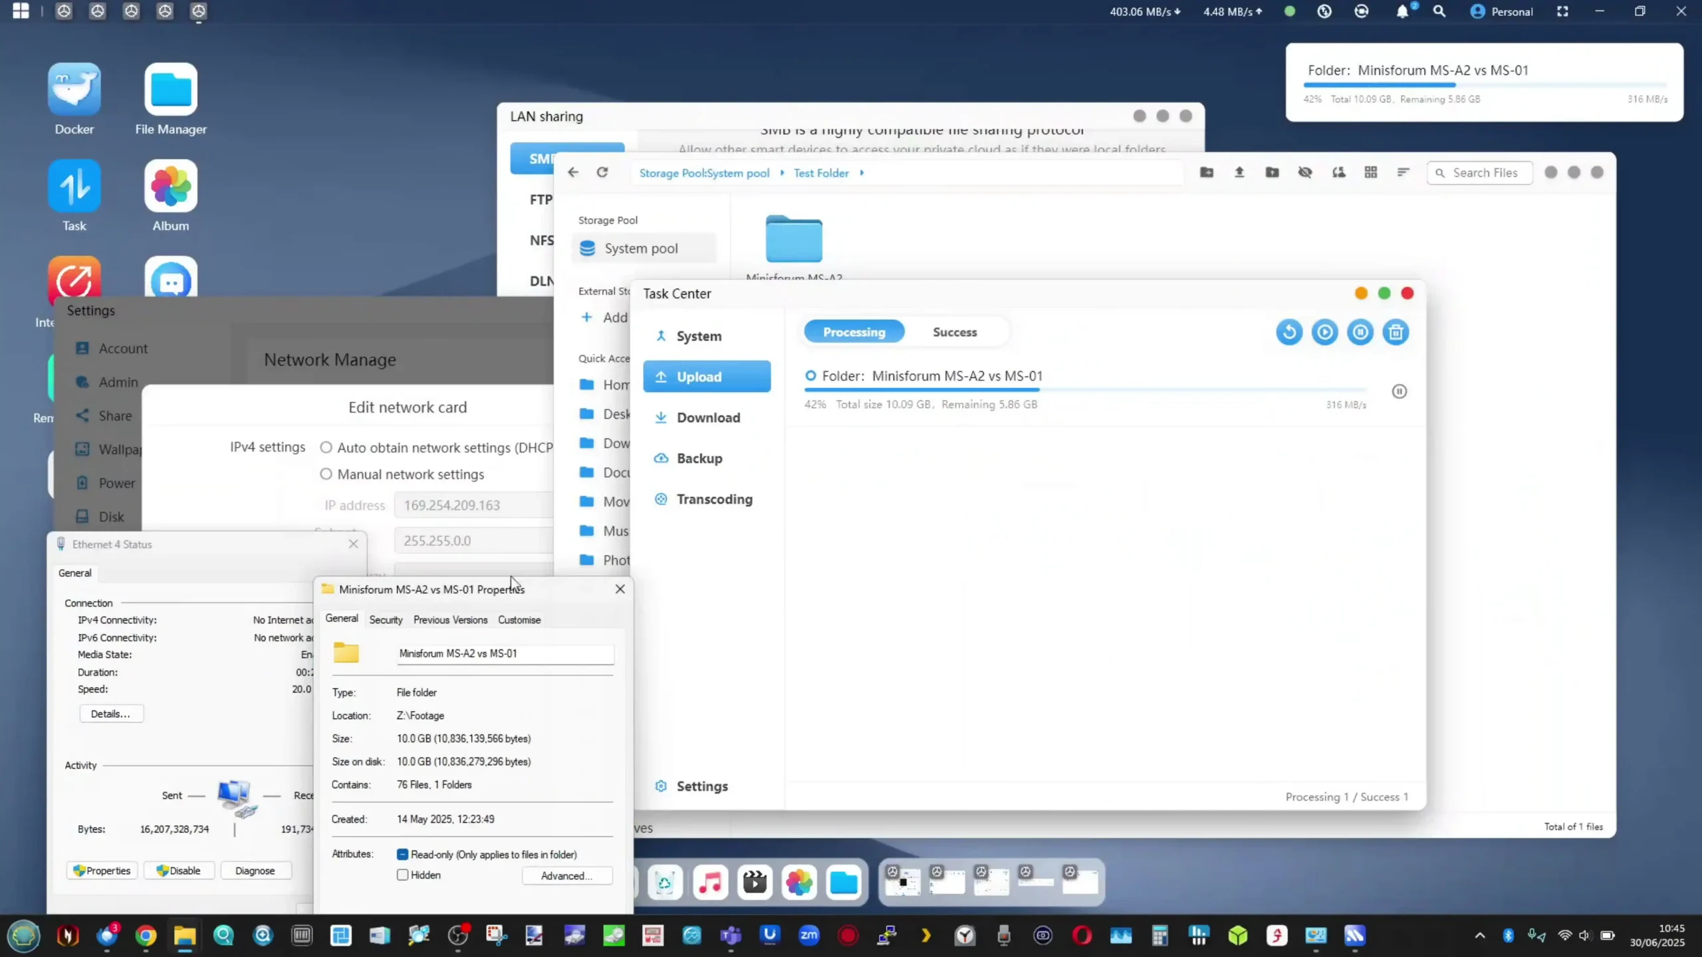Click the Search Files input field
This screenshot has height=957, width=1702.
point(1480,173)
